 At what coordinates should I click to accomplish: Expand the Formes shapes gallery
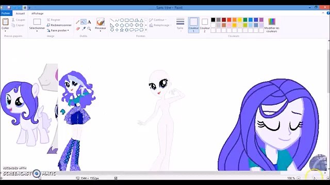pyautogui.click(x=146, y=30)
